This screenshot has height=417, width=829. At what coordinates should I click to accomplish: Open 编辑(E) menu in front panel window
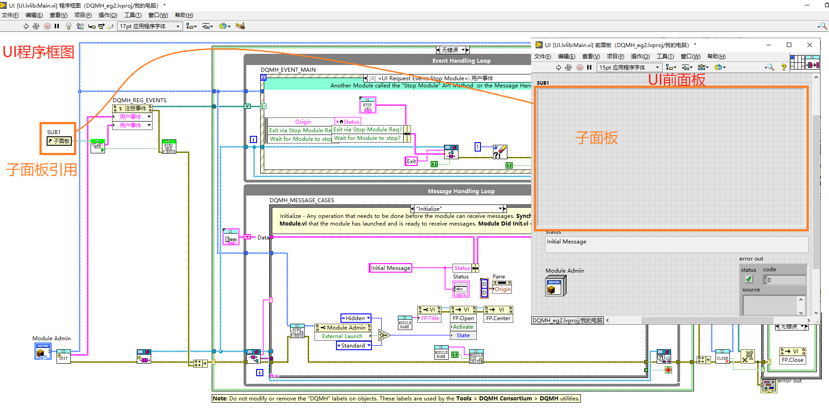pos(567,56)
